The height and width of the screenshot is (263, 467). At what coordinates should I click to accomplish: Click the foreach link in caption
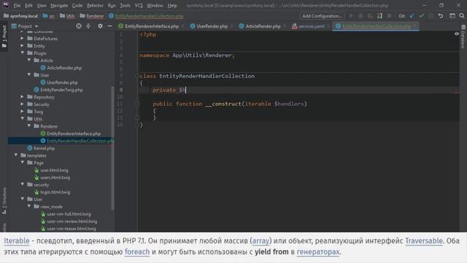coord(137,252)
